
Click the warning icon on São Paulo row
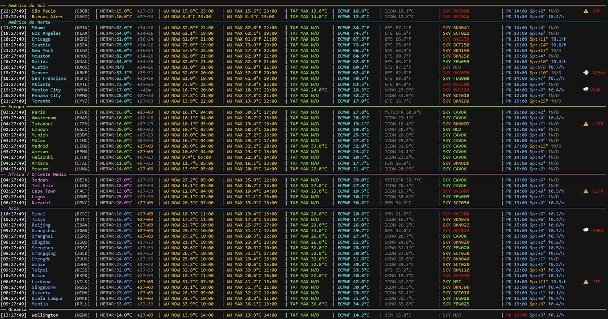586,11
